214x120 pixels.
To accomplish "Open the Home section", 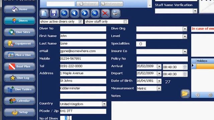I will pos(19,9).
